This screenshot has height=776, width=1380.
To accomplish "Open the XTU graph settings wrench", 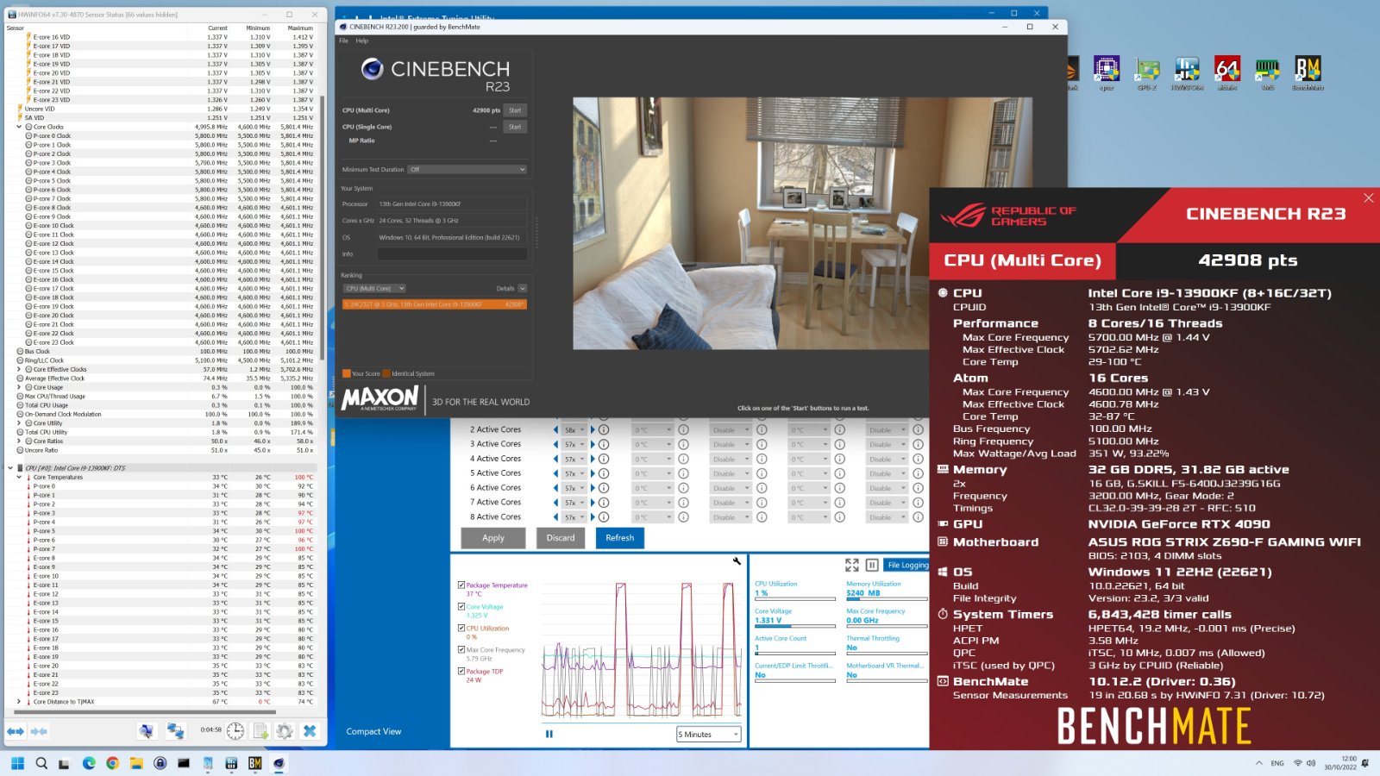I will point(737,561).
